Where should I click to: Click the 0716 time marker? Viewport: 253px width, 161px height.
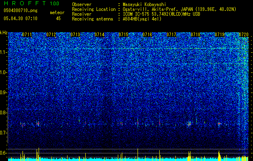(147, 35)
